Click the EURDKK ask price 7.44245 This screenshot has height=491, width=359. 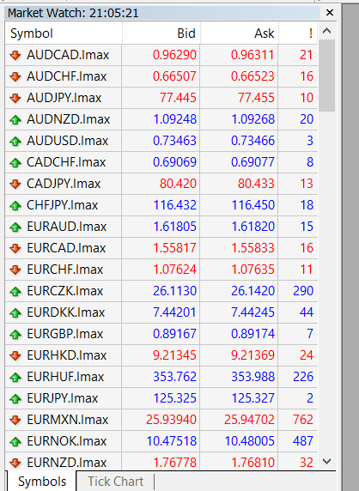pyautogui.click(x=253, y=312)
